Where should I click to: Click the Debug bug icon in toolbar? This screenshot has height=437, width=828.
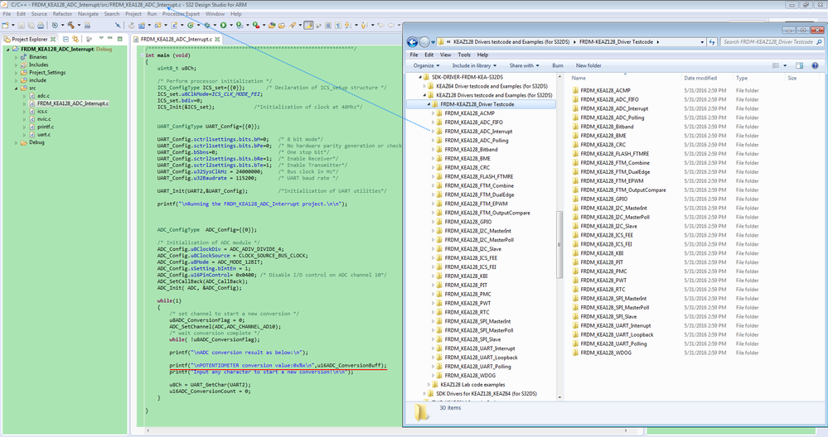tap(208, 26)
